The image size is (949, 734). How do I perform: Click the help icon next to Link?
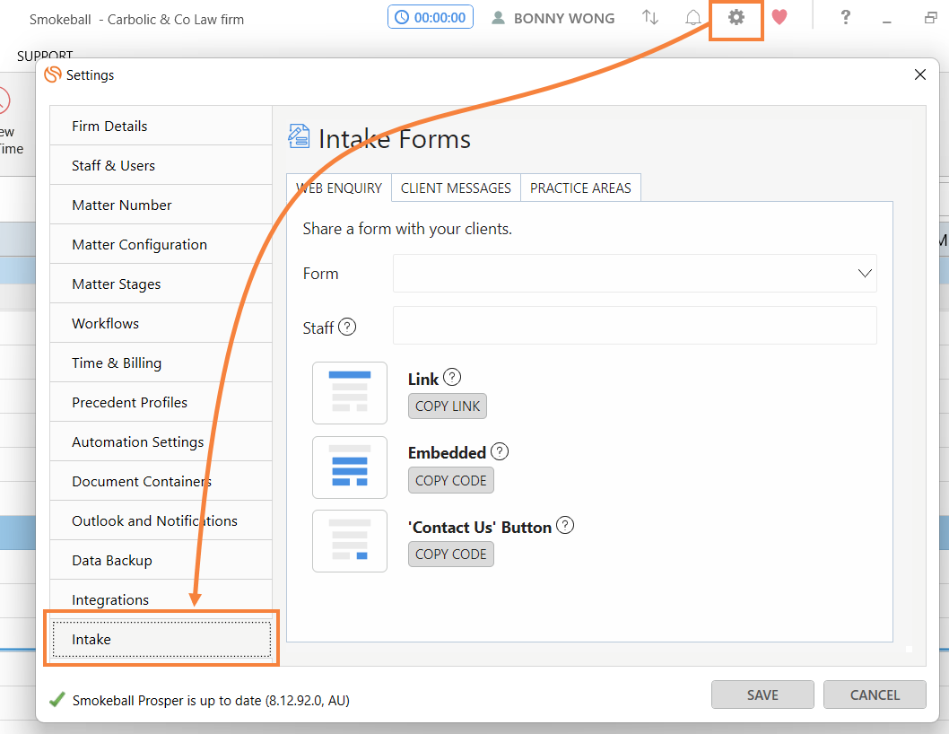point(452,377)
